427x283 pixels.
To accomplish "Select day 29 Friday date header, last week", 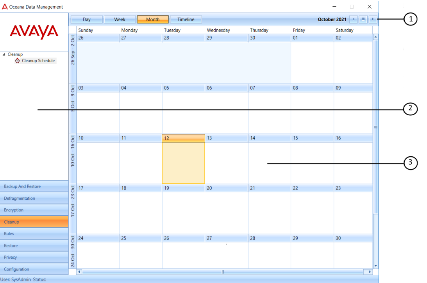I will [x=313, y=238].
